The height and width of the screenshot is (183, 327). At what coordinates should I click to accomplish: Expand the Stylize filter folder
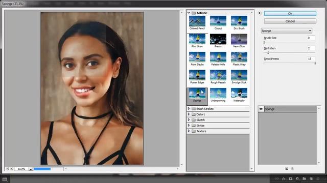click(189, 126)
